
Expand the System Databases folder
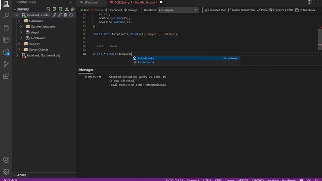coord(21,27)
